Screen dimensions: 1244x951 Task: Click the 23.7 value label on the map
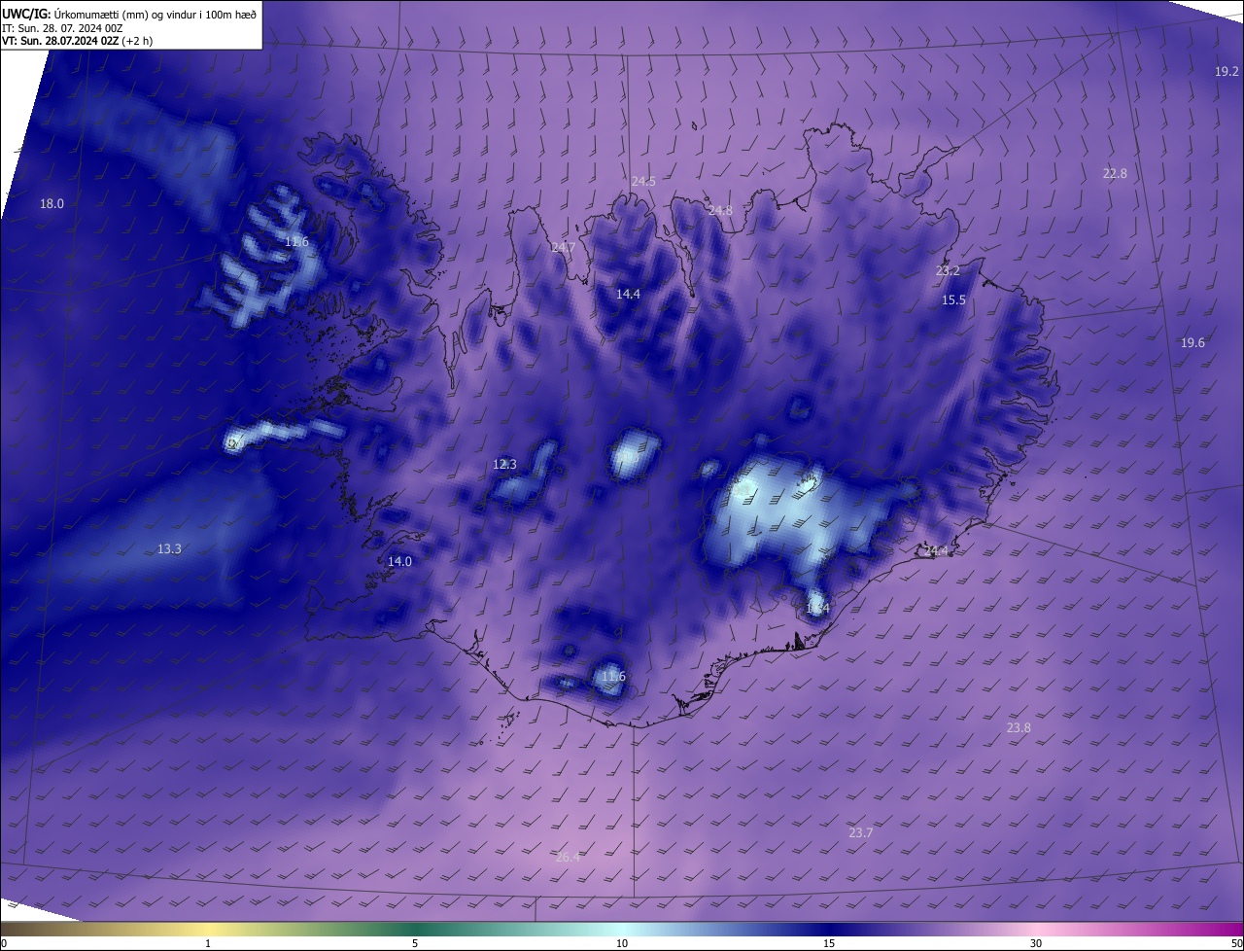(x=860, y=833)
